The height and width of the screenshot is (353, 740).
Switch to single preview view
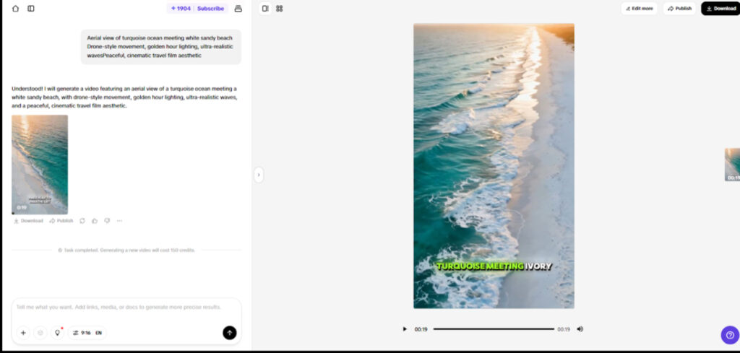tap(265, 9)
